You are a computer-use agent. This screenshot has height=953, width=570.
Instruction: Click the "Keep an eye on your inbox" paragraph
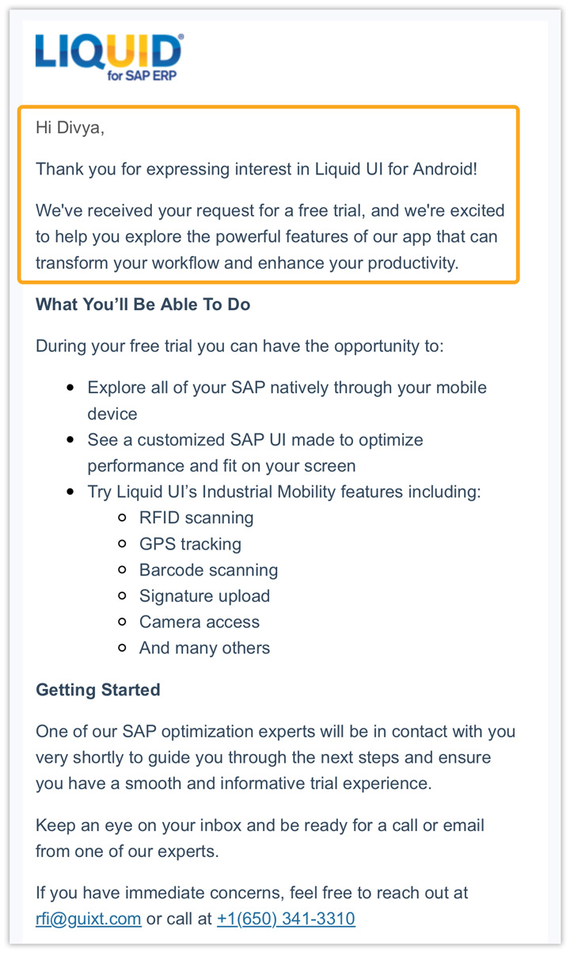[x=260, y=838]
